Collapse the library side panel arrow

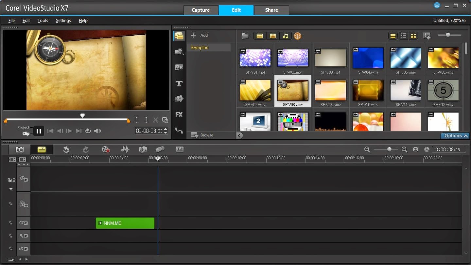[x=240, y=135]
